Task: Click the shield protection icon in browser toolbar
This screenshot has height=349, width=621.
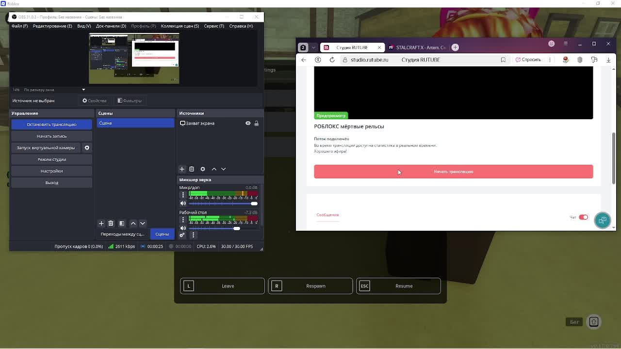Action: click(x=580, y=60)
